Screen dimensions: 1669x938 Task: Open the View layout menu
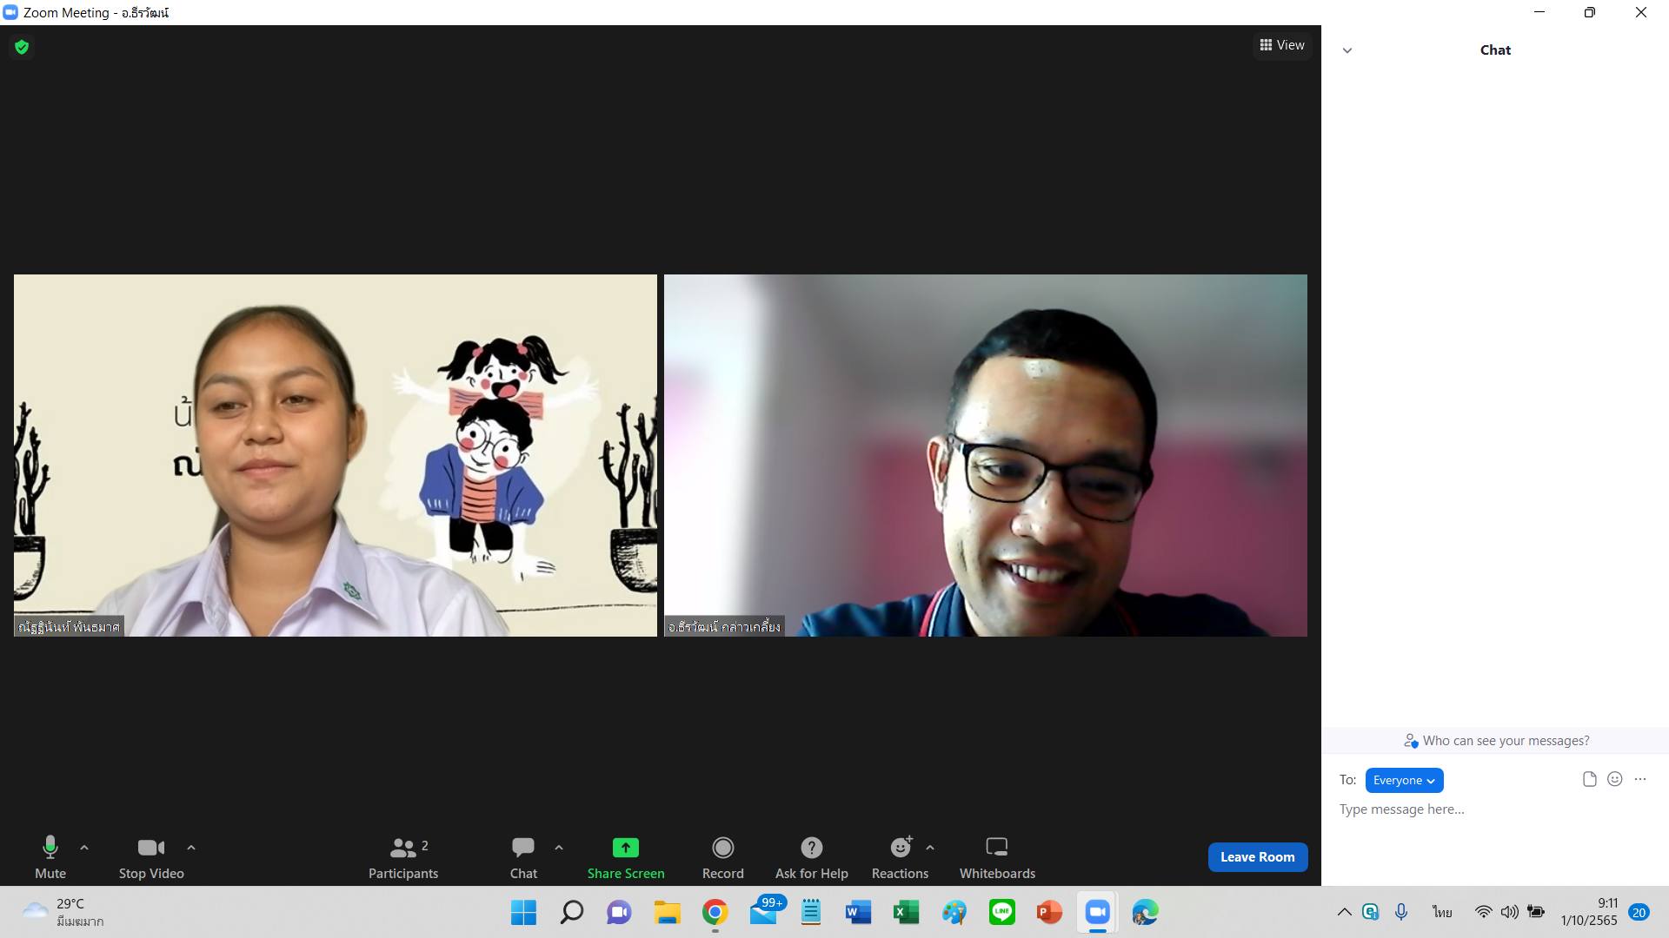click(1282, 45)
